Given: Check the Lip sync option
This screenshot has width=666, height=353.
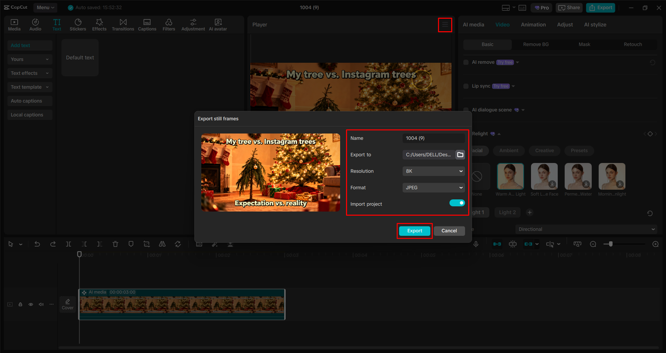Looking at the screenshot, I should click(x=465, y=86).
